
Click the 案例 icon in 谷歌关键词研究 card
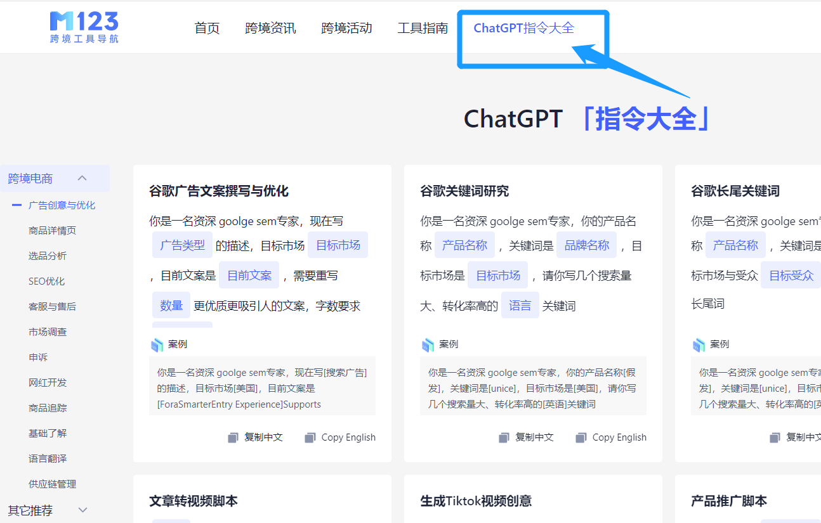coord(427,344)
